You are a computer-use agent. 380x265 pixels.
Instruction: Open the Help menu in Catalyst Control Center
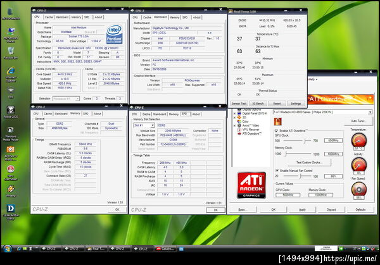(312, 80)
